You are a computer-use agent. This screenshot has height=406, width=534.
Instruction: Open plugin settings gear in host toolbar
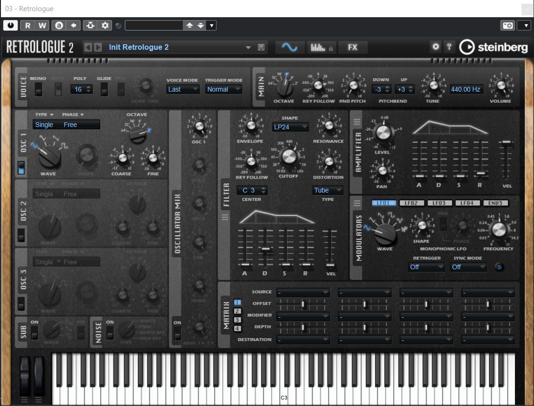pos(105,25)
